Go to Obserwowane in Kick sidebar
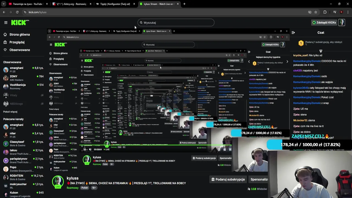Image resolution: width=352 pixels, height=198 pixels. 20,50
